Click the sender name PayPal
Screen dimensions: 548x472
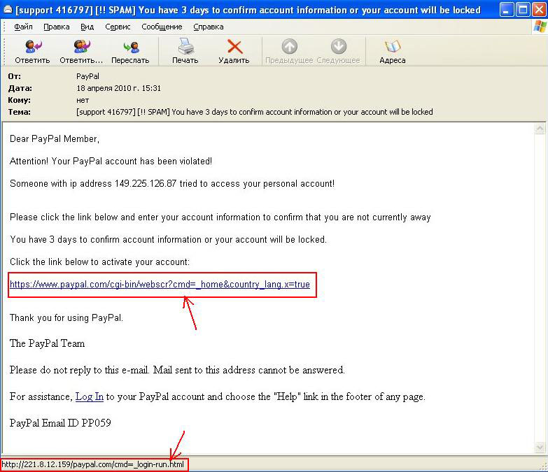[87, 76]
